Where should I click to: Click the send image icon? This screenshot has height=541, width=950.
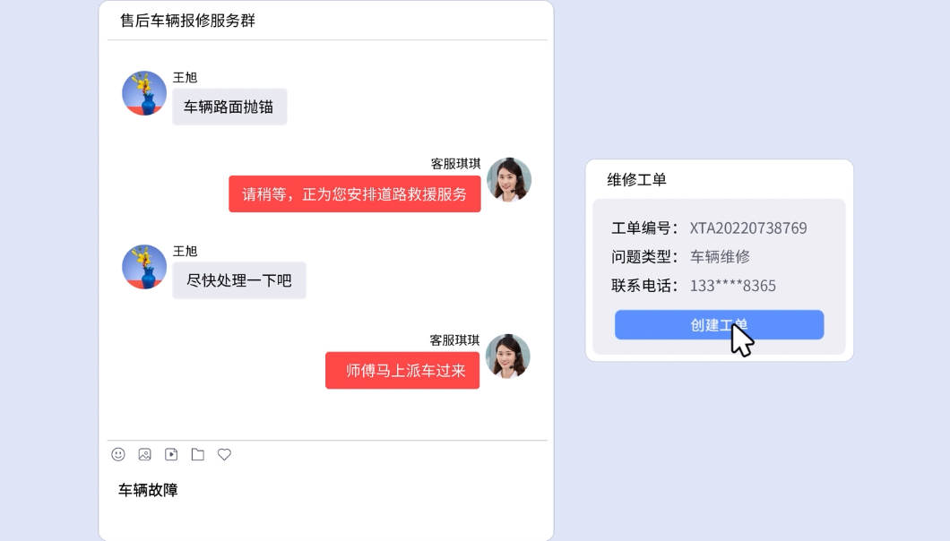click(x=144, y=455)
